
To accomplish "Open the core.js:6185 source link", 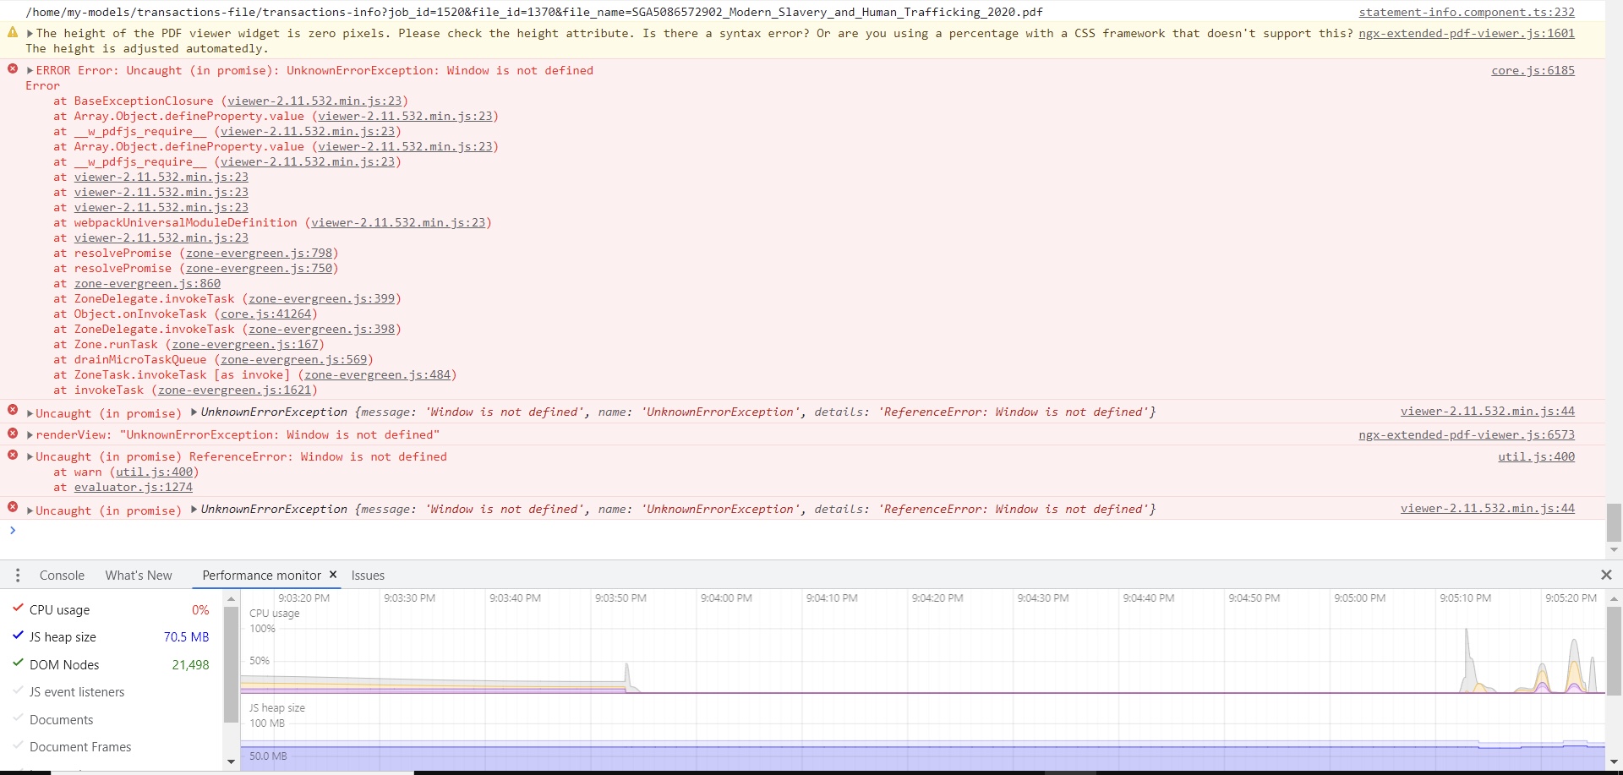I will point(1533,71).
